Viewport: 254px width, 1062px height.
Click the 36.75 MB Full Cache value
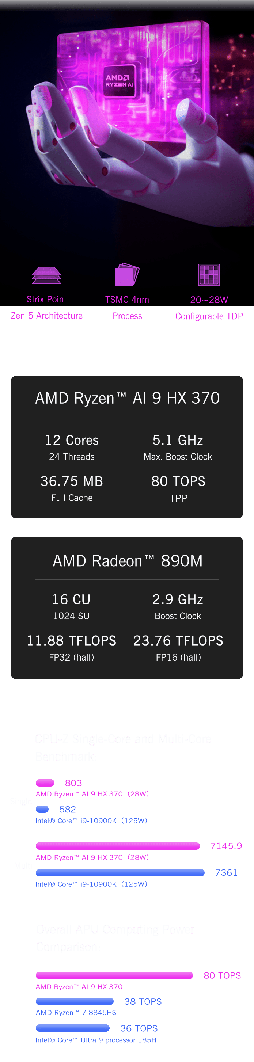pos(72,481)
